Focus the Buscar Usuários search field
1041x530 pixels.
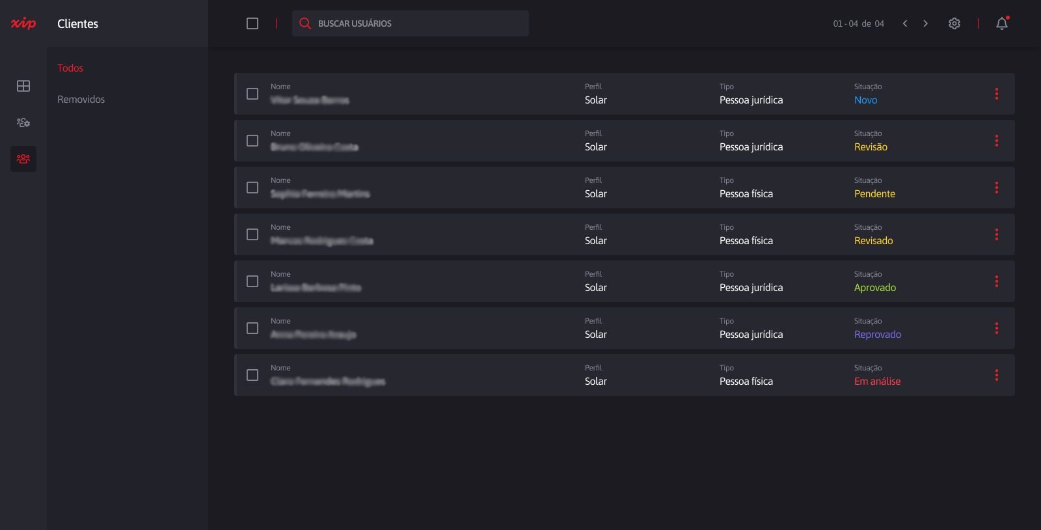[416, 23]
